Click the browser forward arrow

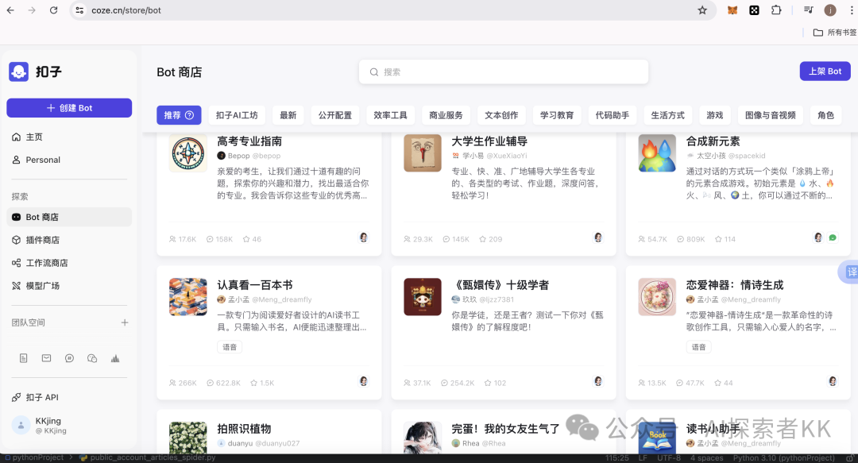(32, 10)
